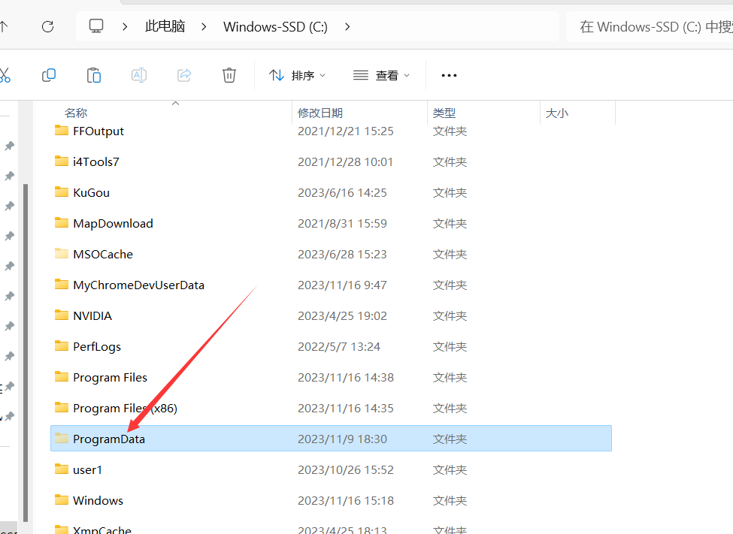Click the Refresh icon
The height and width of the screenshot is (534, 733).
[47, 26]
